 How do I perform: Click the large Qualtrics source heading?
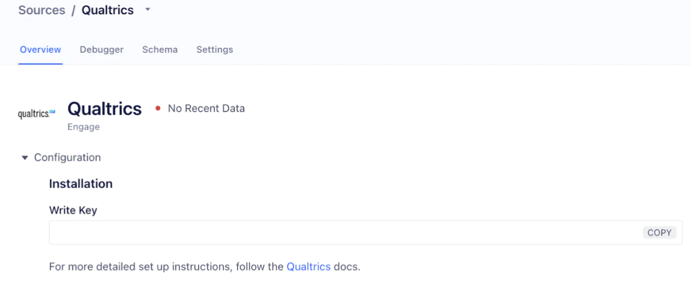(x=105, y=108)
